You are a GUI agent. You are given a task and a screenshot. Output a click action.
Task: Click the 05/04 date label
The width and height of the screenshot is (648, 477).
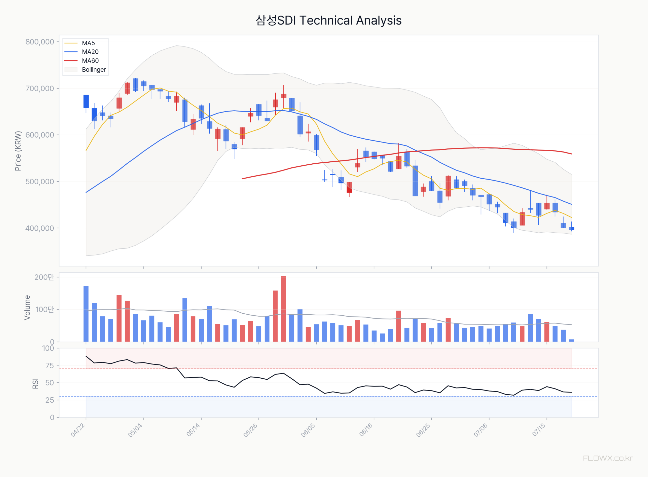[x=136, y=430]
